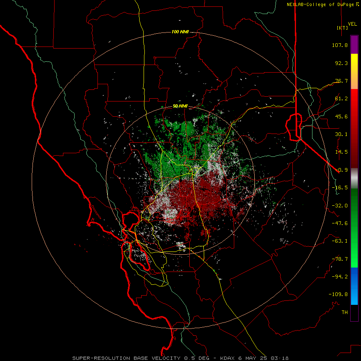
Task: Click the purple segment of the color bar
Action: coord(354,45)
